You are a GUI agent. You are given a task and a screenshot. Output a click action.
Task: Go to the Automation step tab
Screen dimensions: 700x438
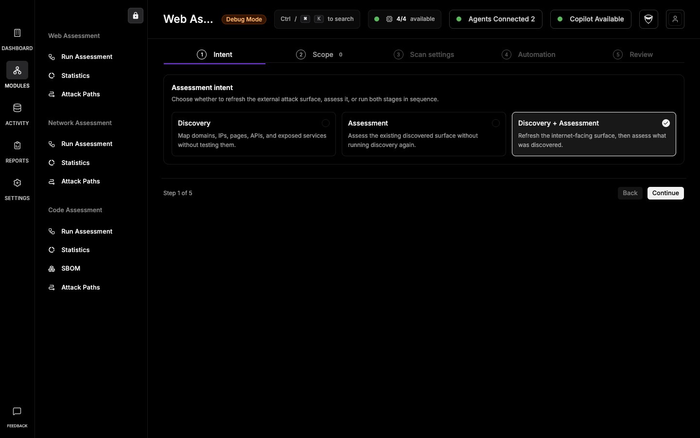[528, 55]
